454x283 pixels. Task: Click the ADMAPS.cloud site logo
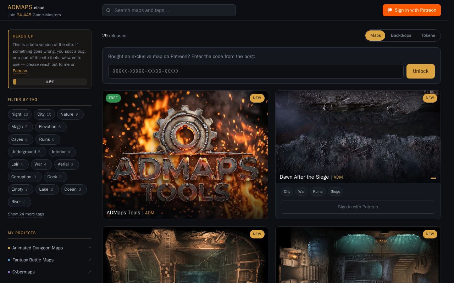coord(26,7)
